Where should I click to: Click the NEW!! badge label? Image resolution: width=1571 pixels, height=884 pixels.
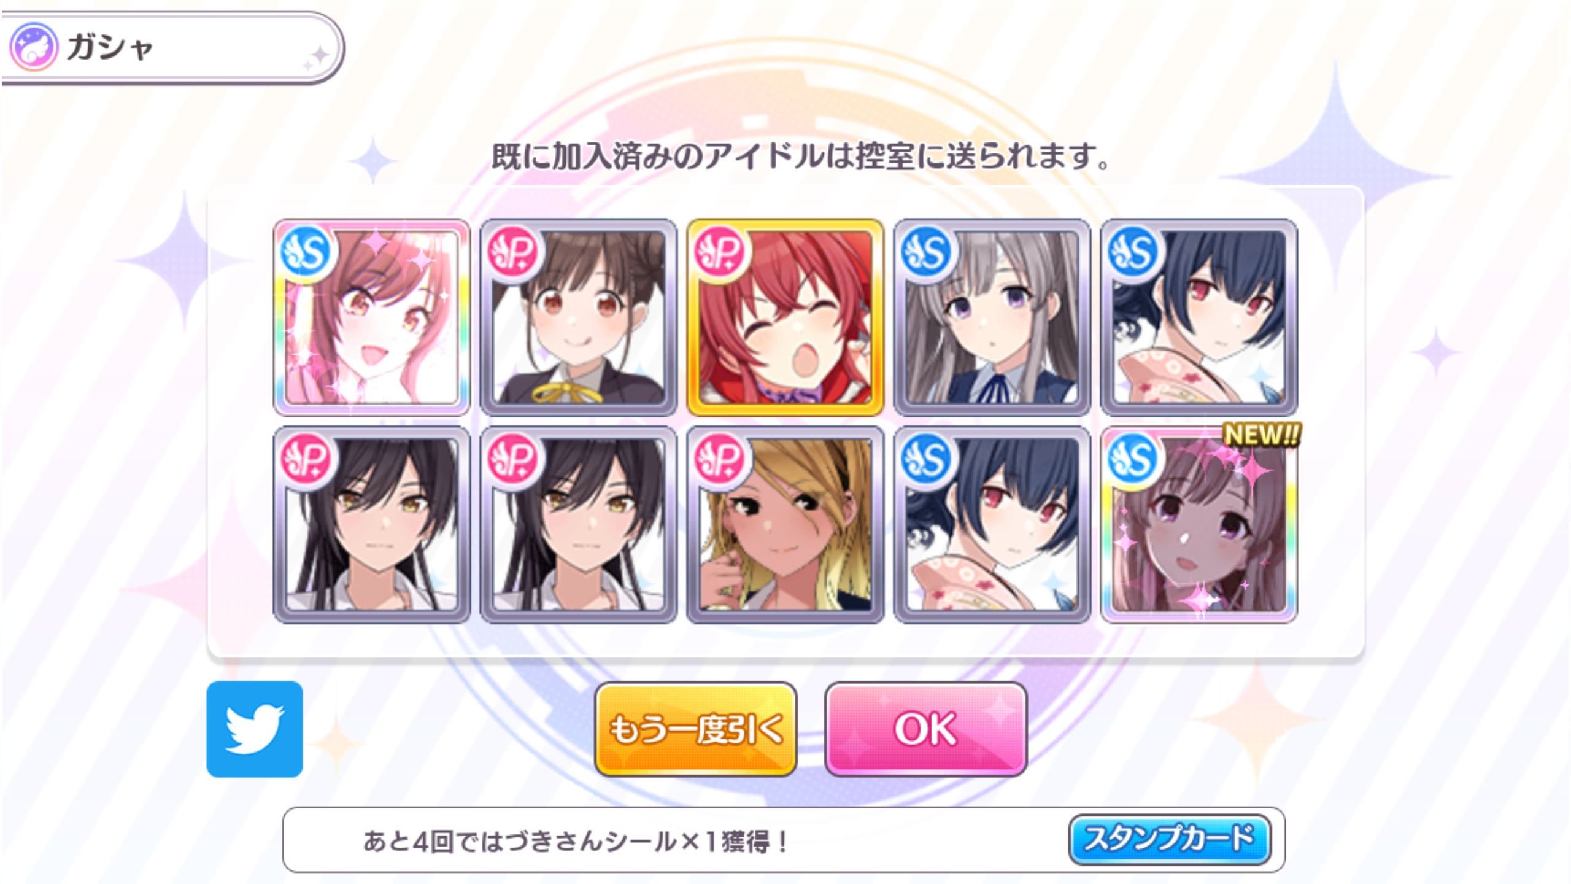[x=1262, y=435]
